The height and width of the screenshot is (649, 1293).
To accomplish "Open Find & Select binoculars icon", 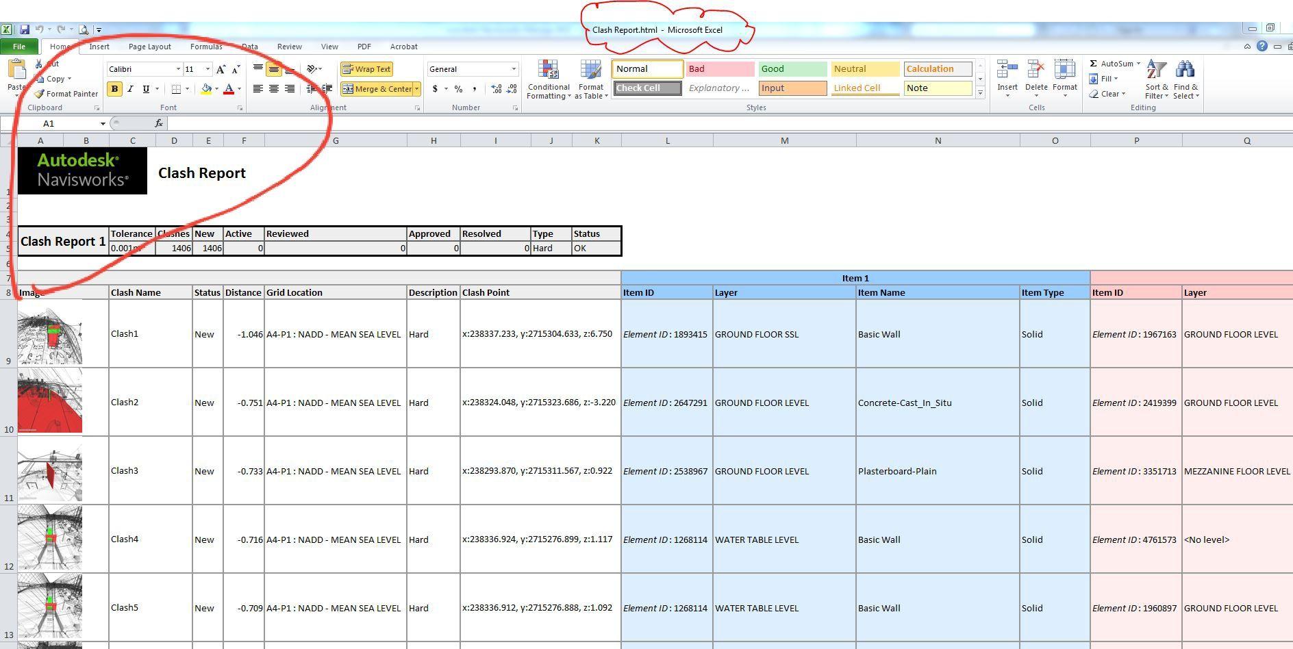I will pyautogui.click(x=1185, y=70).
